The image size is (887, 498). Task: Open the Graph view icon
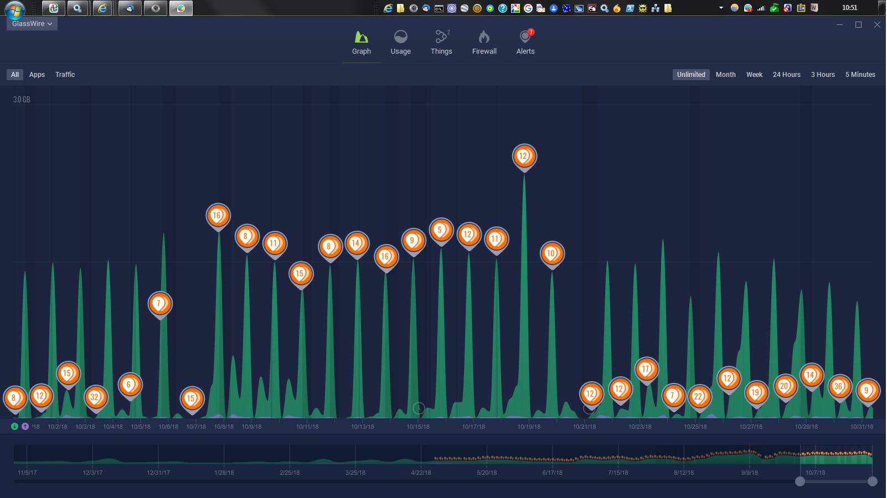coord(361,37)
